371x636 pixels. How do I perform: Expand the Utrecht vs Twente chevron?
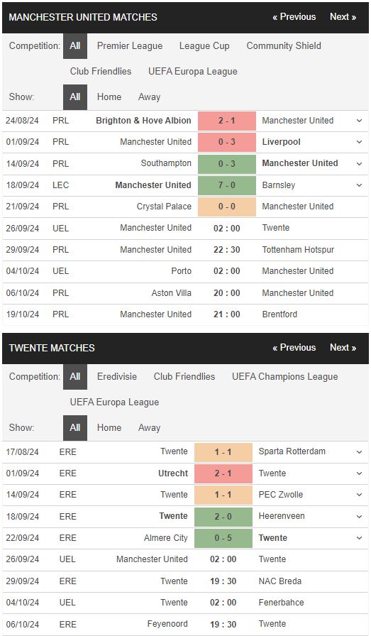pos(359,473)
